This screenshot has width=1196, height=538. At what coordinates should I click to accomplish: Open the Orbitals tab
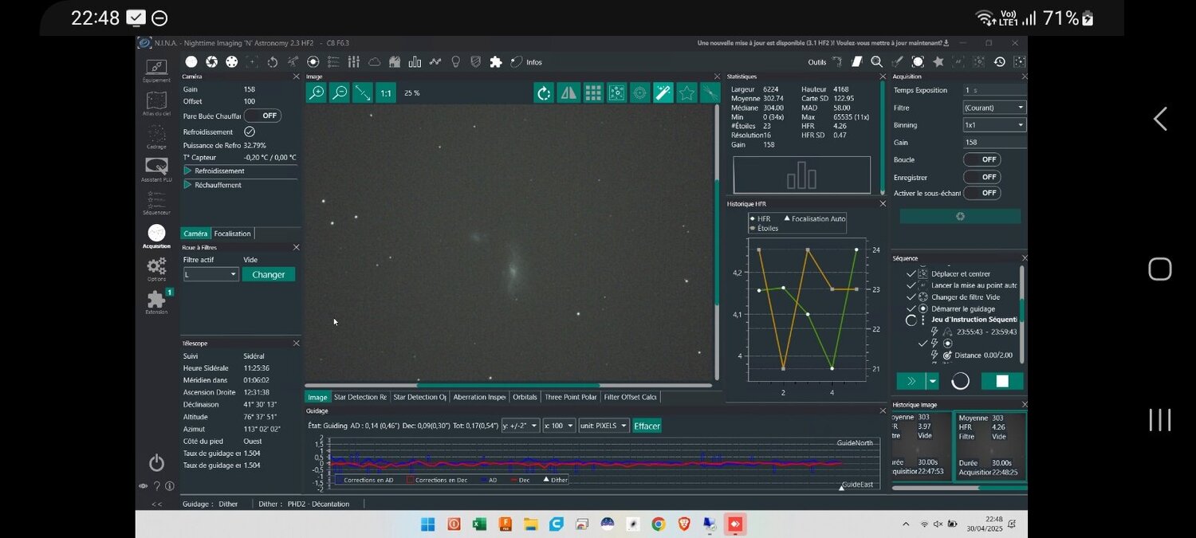pyautogui.click(x=525, y=397)
